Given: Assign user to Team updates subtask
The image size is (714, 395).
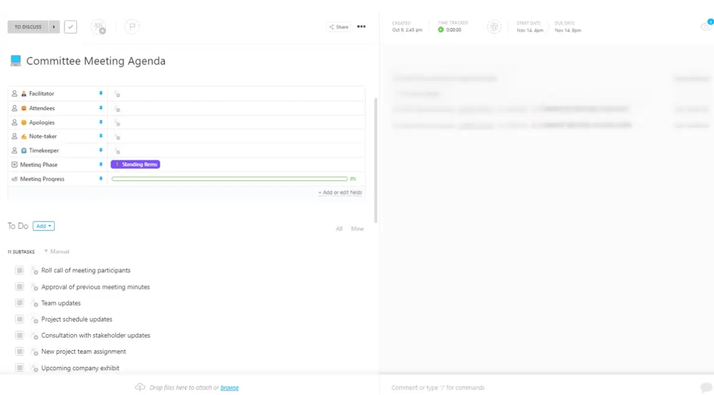Looking at the screenshot, I should (34, 303).
